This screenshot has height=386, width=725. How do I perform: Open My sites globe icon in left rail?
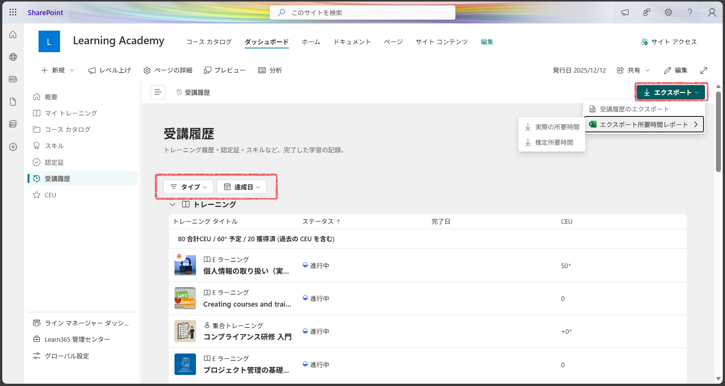[13, 57]
